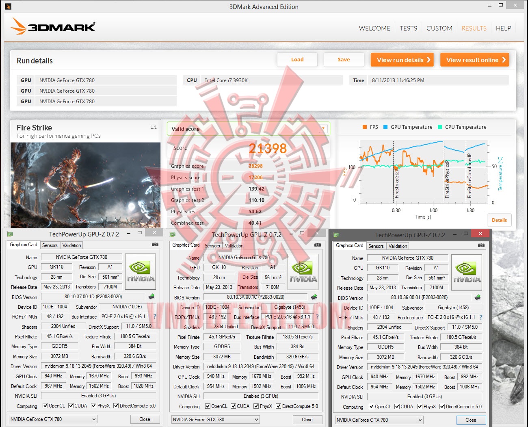Toggle DirectCompute 5.0 checkbox in right GPU-Z
The height and width of the screenshot is (427, 528).
(442, 407)
